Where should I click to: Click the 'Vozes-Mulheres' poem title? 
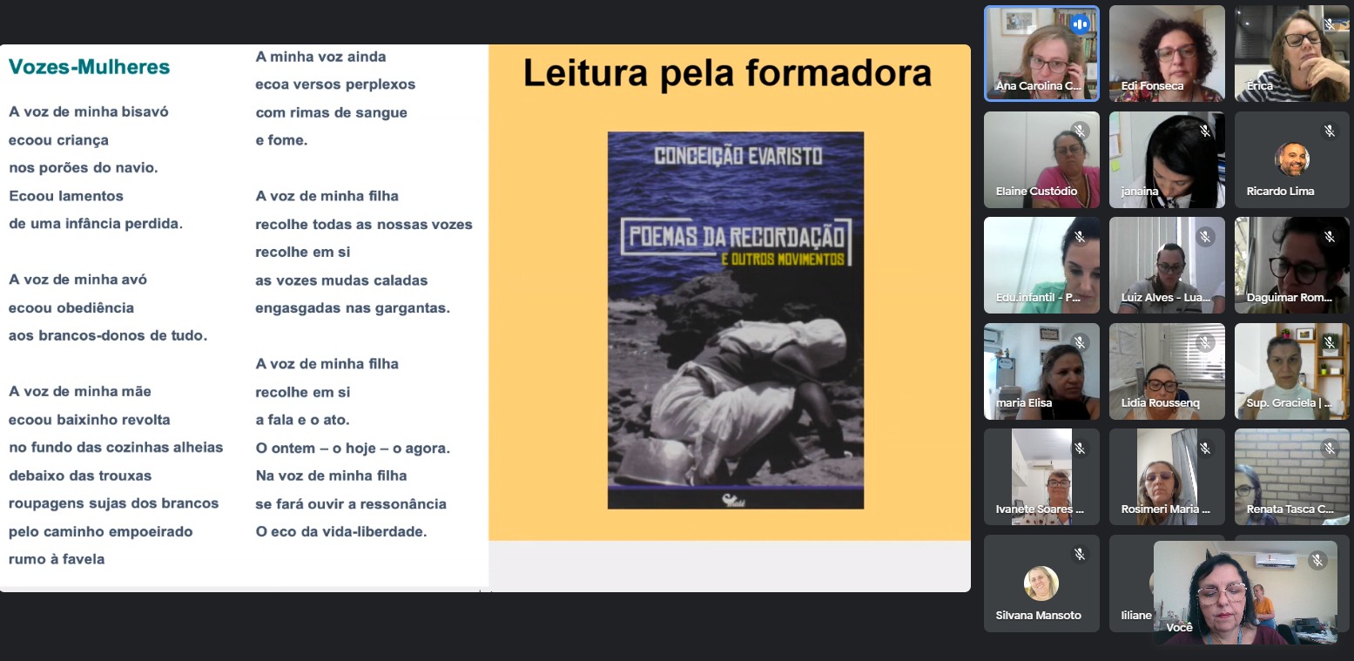[90, 67]
